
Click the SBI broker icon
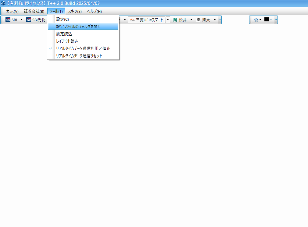pos(8,20)
